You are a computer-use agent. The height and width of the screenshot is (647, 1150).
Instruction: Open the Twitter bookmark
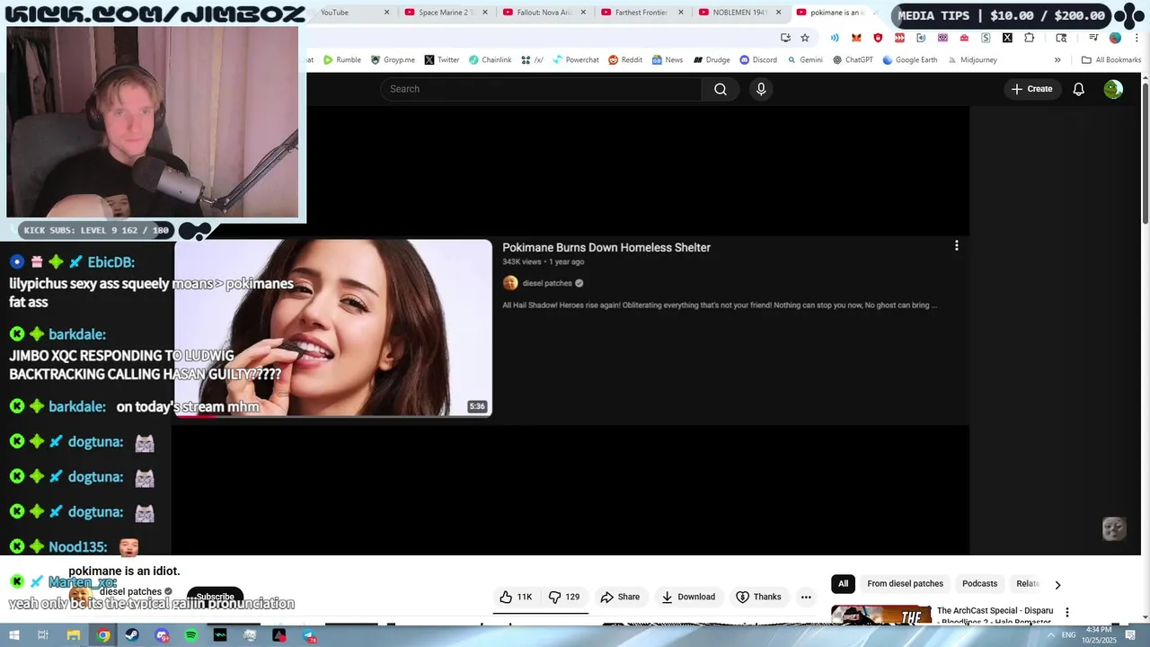coord(441,60)
